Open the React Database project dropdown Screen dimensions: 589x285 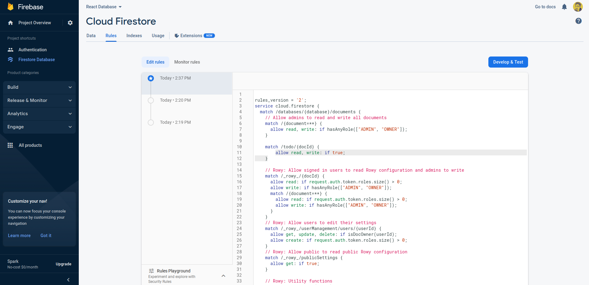(x=104, y=7)
